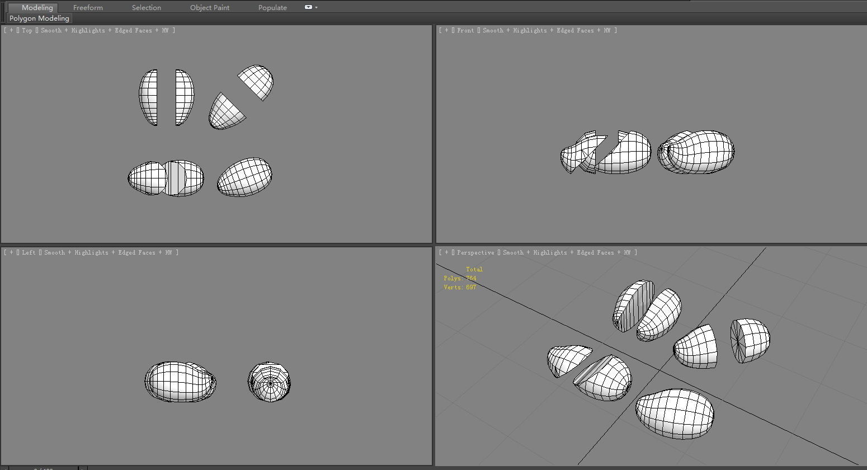This screenshot has height=470, width=867.
Task: Open the ribbon display options dropdown icon
Action: 311,7
